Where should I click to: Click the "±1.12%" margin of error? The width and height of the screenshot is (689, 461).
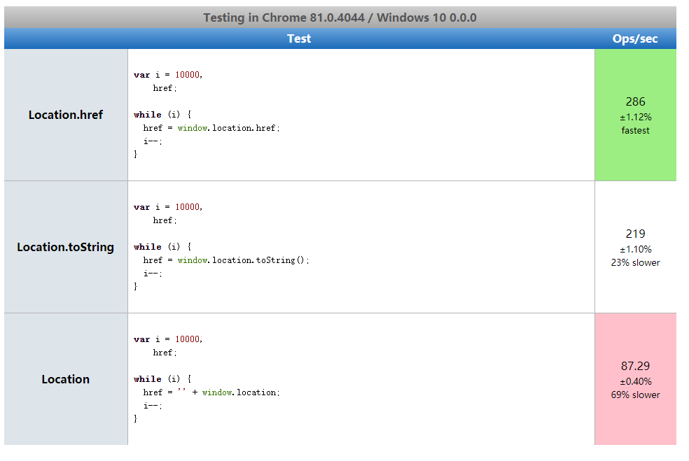coord(635,117)
